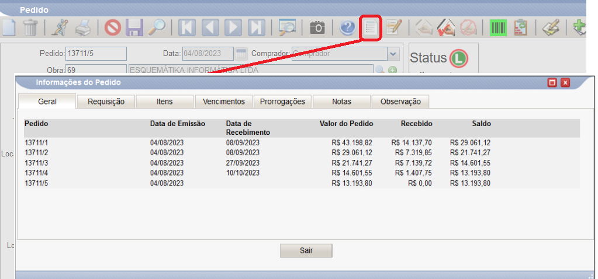Open the Requisição tab
Screen dimensions: 598x279
(x=106, y=102)
